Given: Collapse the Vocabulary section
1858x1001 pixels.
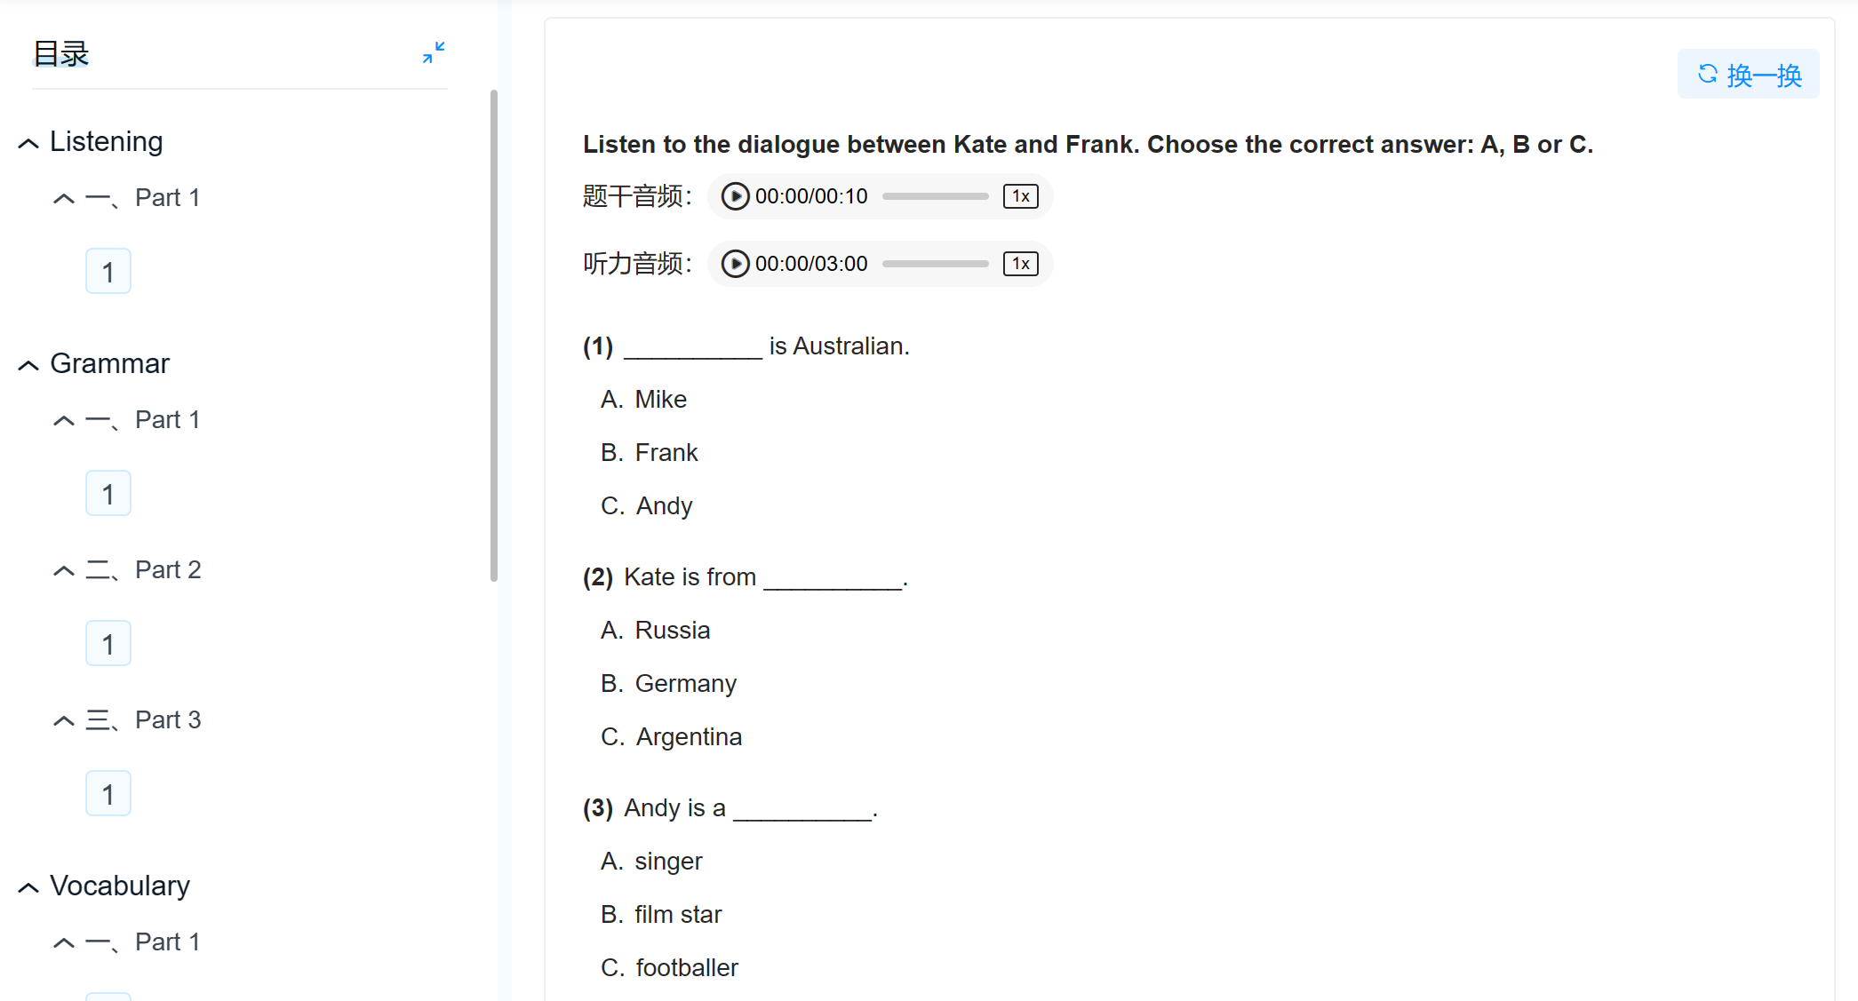Looking at the screenshot, I should click(28, 887).
